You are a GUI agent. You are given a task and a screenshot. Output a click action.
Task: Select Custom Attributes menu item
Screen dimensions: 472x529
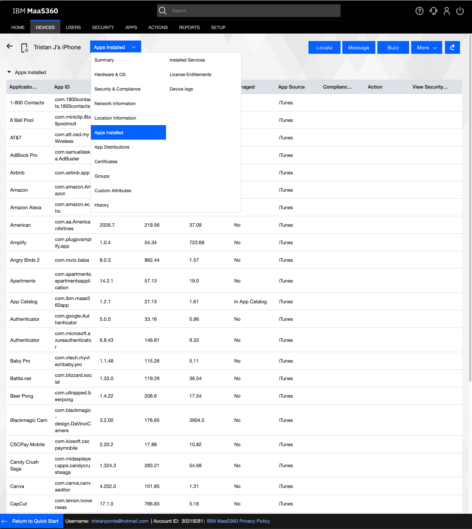point(128,190)
